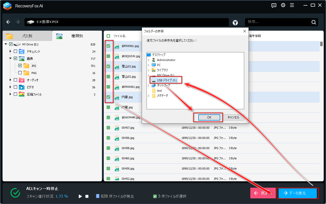Select USB ドライブ (F:) in folder tree

click(167, 80)
